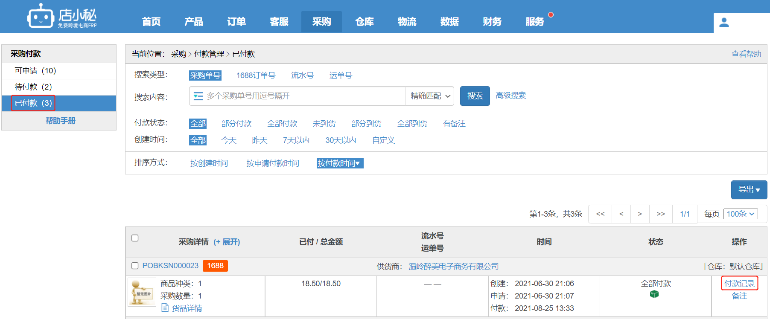Choose search type 流水号
The height and width of the screenshot is (319, 770).
coord(302,75)
